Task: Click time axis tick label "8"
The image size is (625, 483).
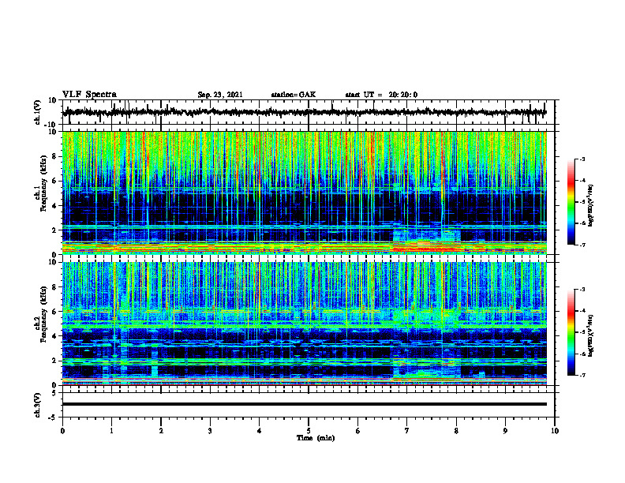Action: (456, 431)
